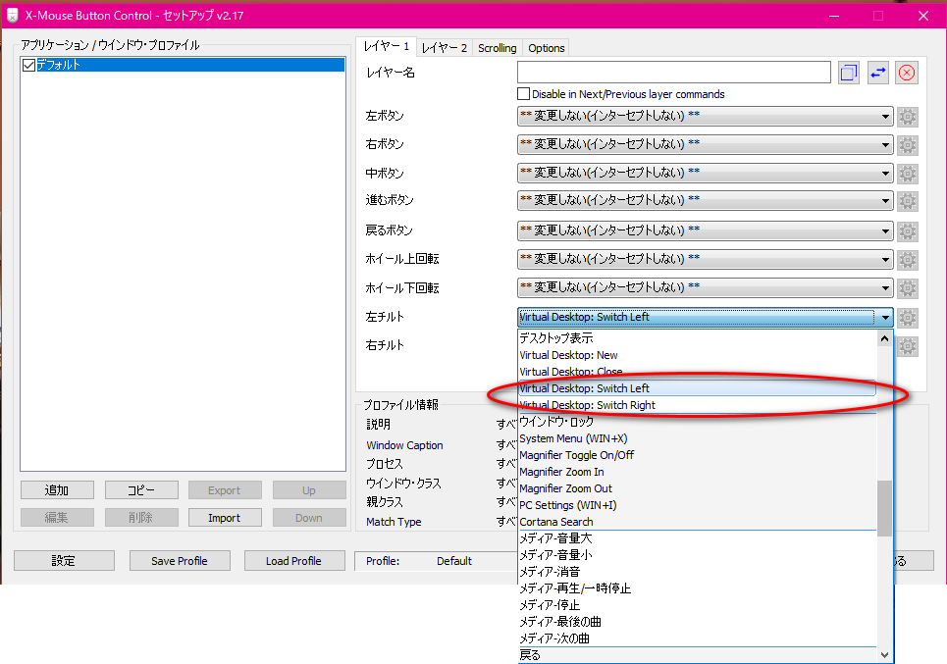
Task: Click the red reset layer icon
Action: [x=907, y=73]
